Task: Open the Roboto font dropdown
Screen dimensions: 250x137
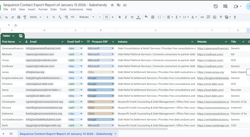Action: pos(86,17)
